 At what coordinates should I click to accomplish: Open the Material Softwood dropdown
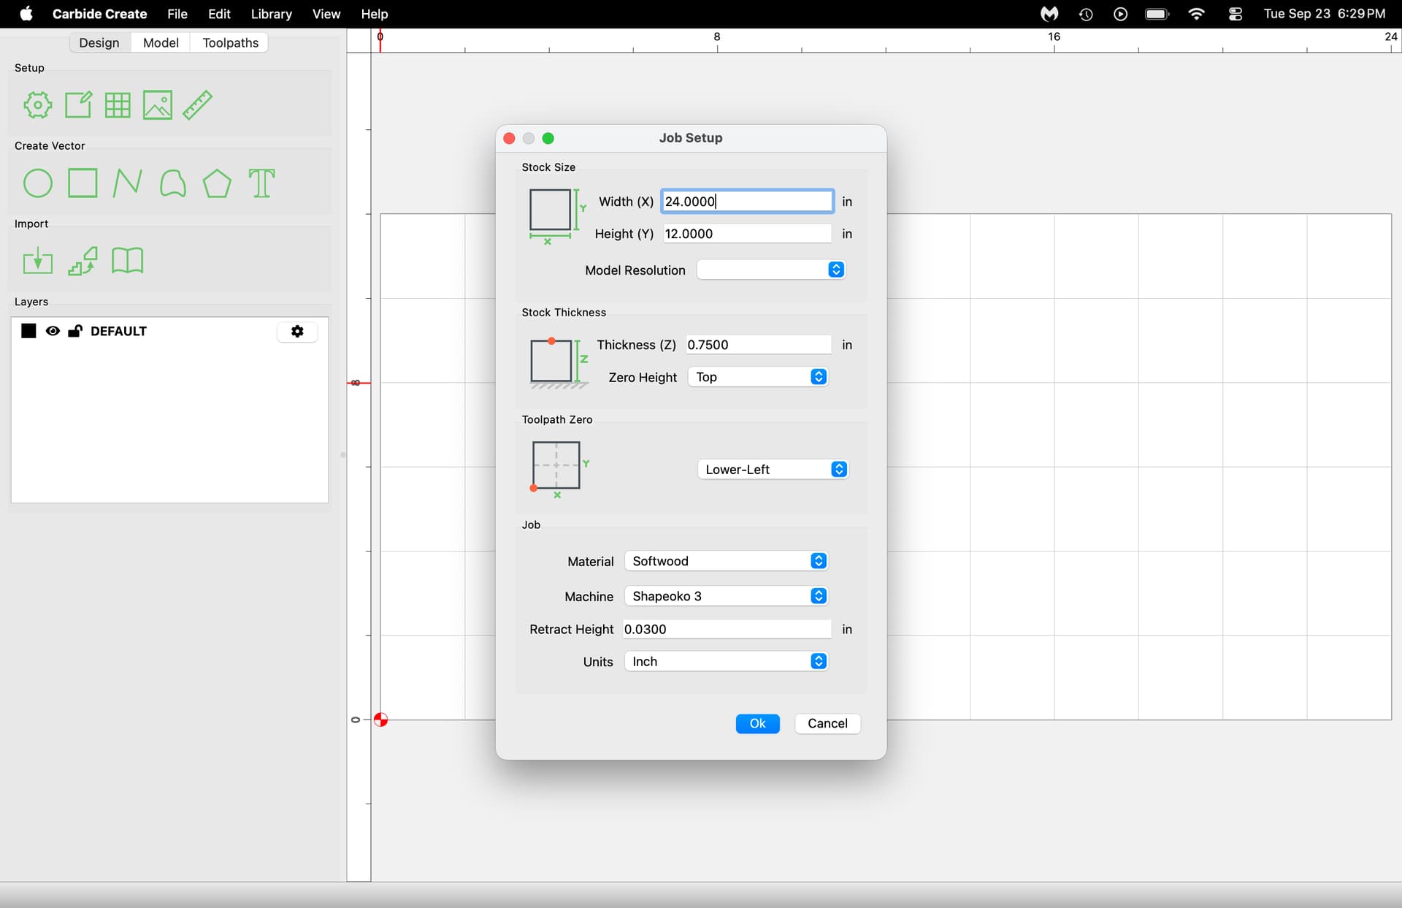point(726,561)
